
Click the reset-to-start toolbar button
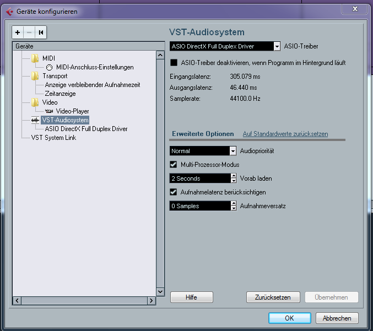[x=41, y=32]
